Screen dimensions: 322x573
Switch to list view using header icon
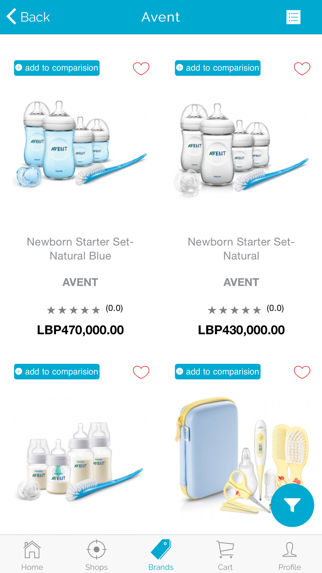coord(293,17)
